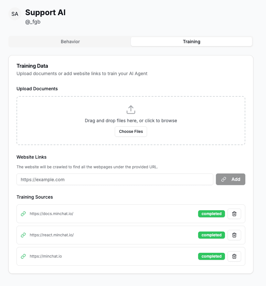266x286 pixels.
Task: Click the https://example.com URL input field
Action: click(x=115, y=179)
